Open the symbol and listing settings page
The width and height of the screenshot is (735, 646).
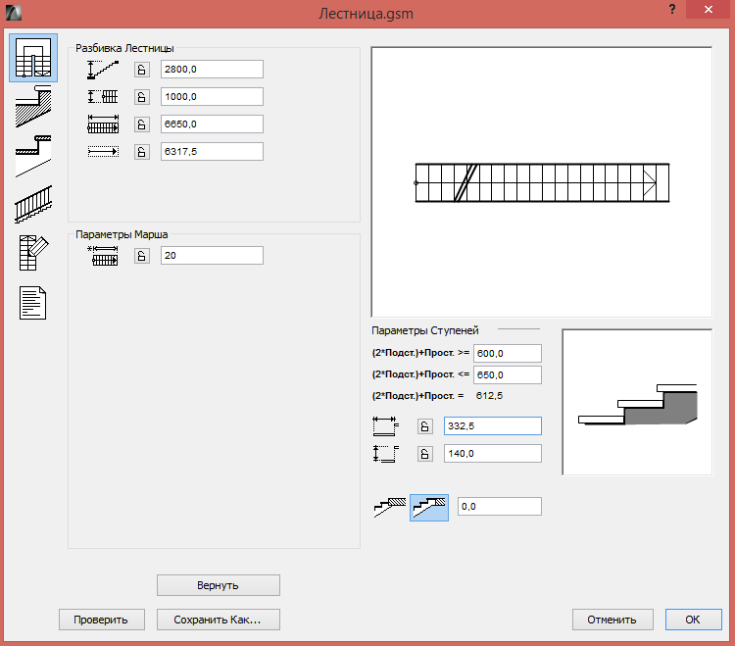33,253
